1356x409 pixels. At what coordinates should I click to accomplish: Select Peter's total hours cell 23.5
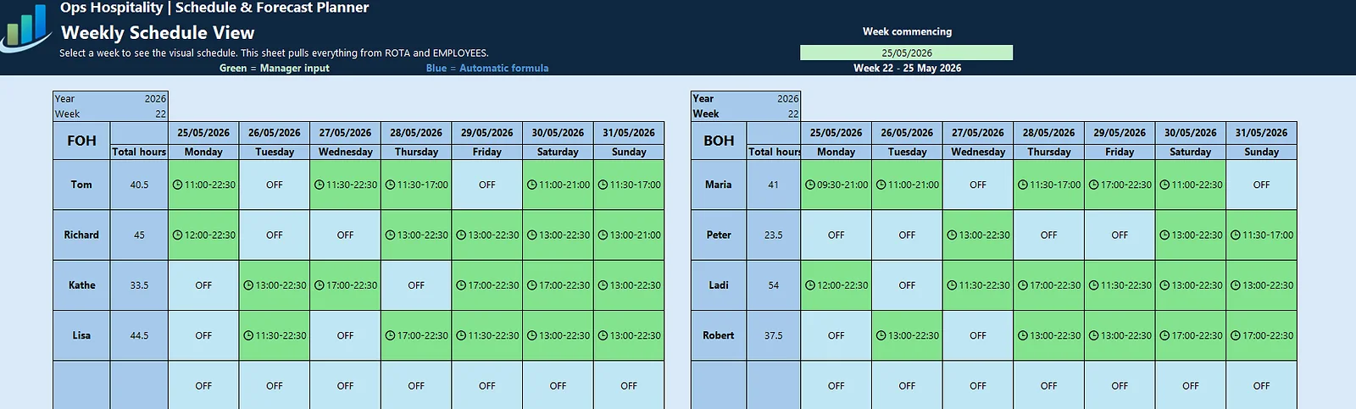774,235
